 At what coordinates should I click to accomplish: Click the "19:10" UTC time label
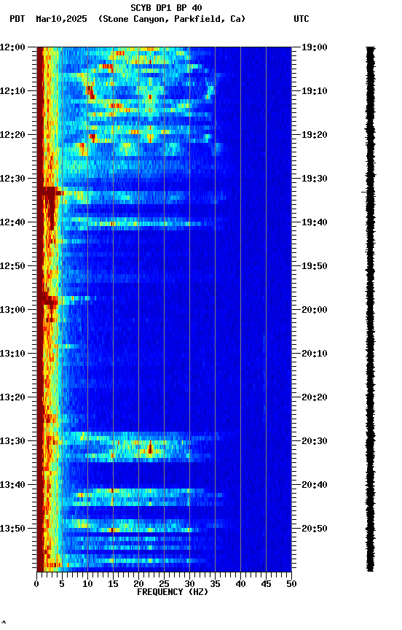pyautogui.click(x=315, y=91)
